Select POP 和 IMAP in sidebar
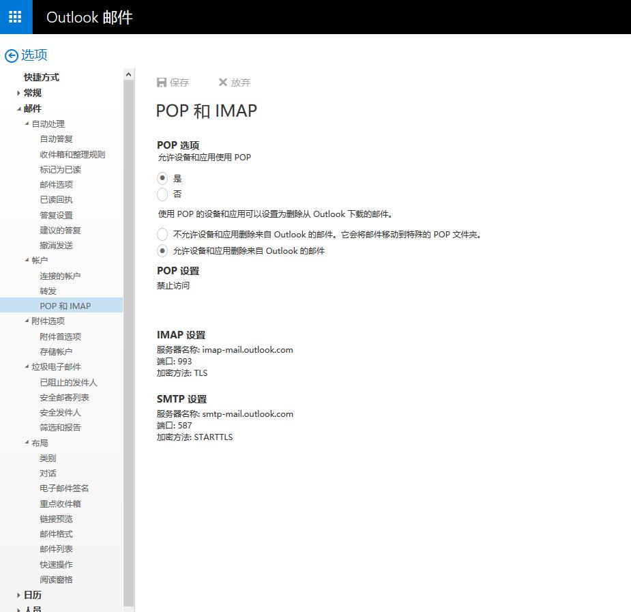 tap(61, 306)
